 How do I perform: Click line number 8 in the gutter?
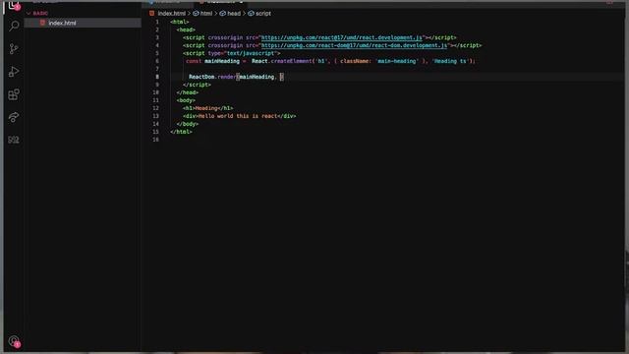click(157, 77)
